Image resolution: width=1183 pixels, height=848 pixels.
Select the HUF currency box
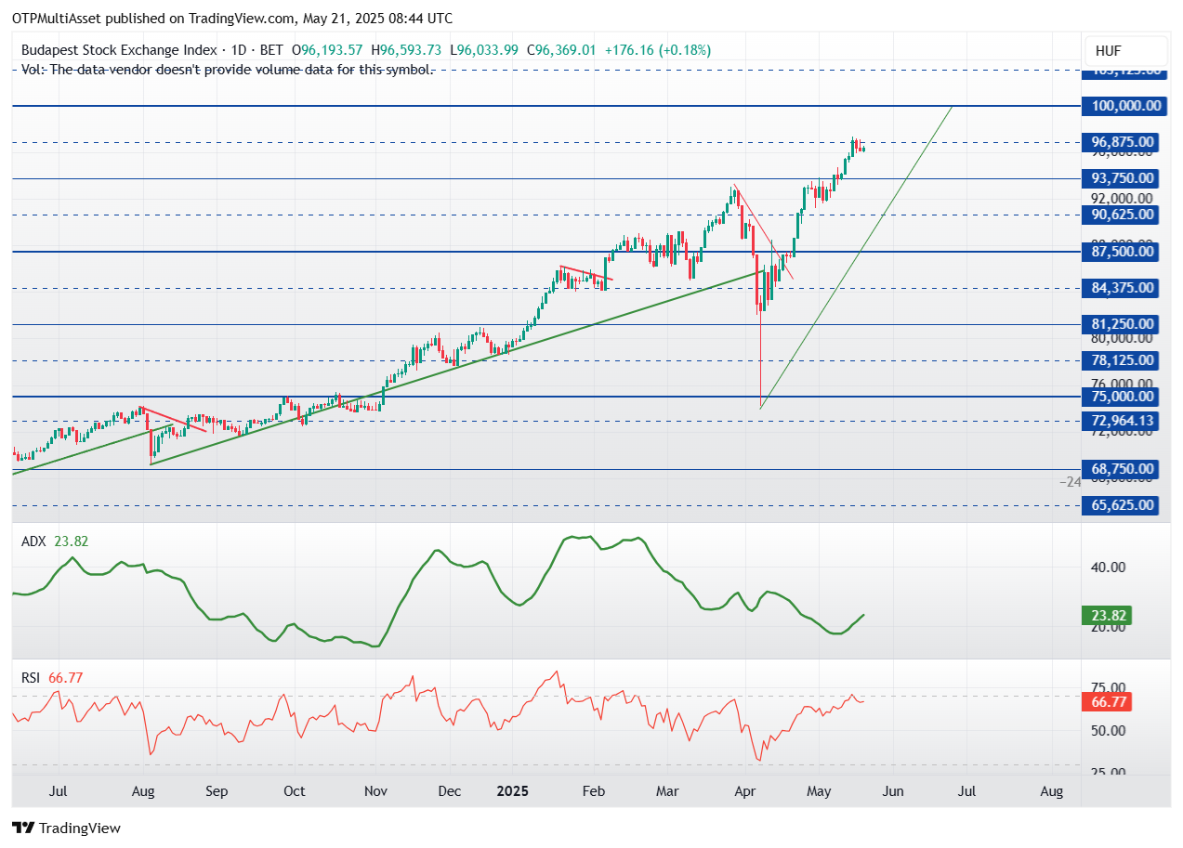[x=1125, y=50]
